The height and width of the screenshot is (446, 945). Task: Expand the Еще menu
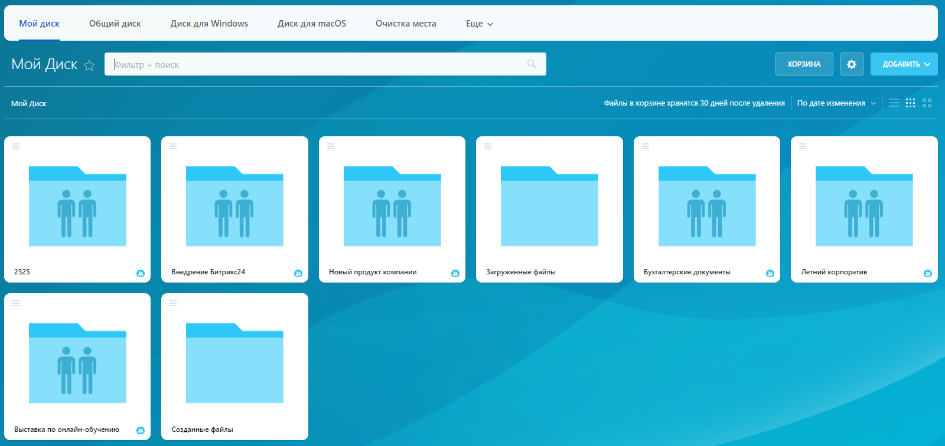(x=479, y=24)
